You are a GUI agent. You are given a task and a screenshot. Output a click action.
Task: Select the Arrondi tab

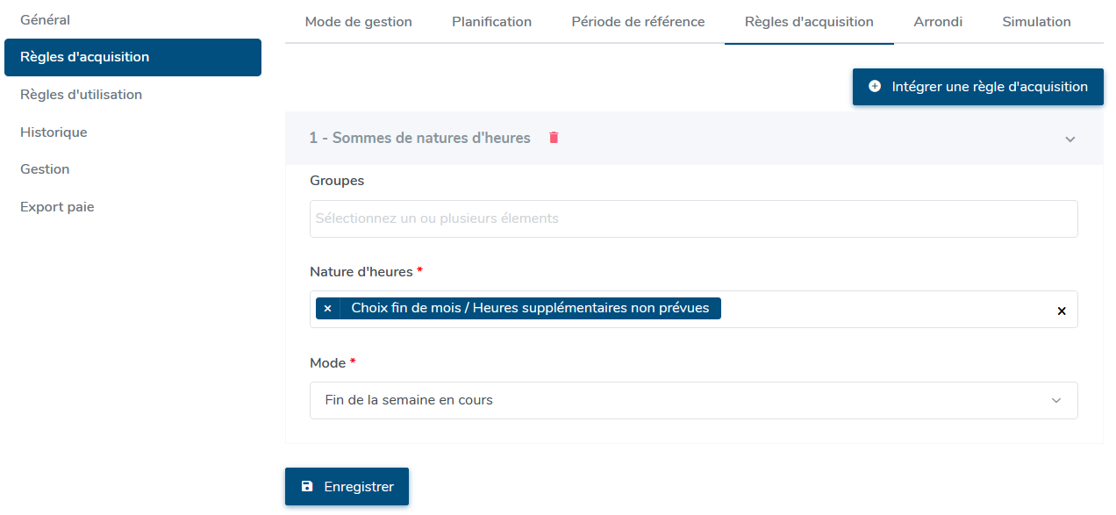pos(938,22)
